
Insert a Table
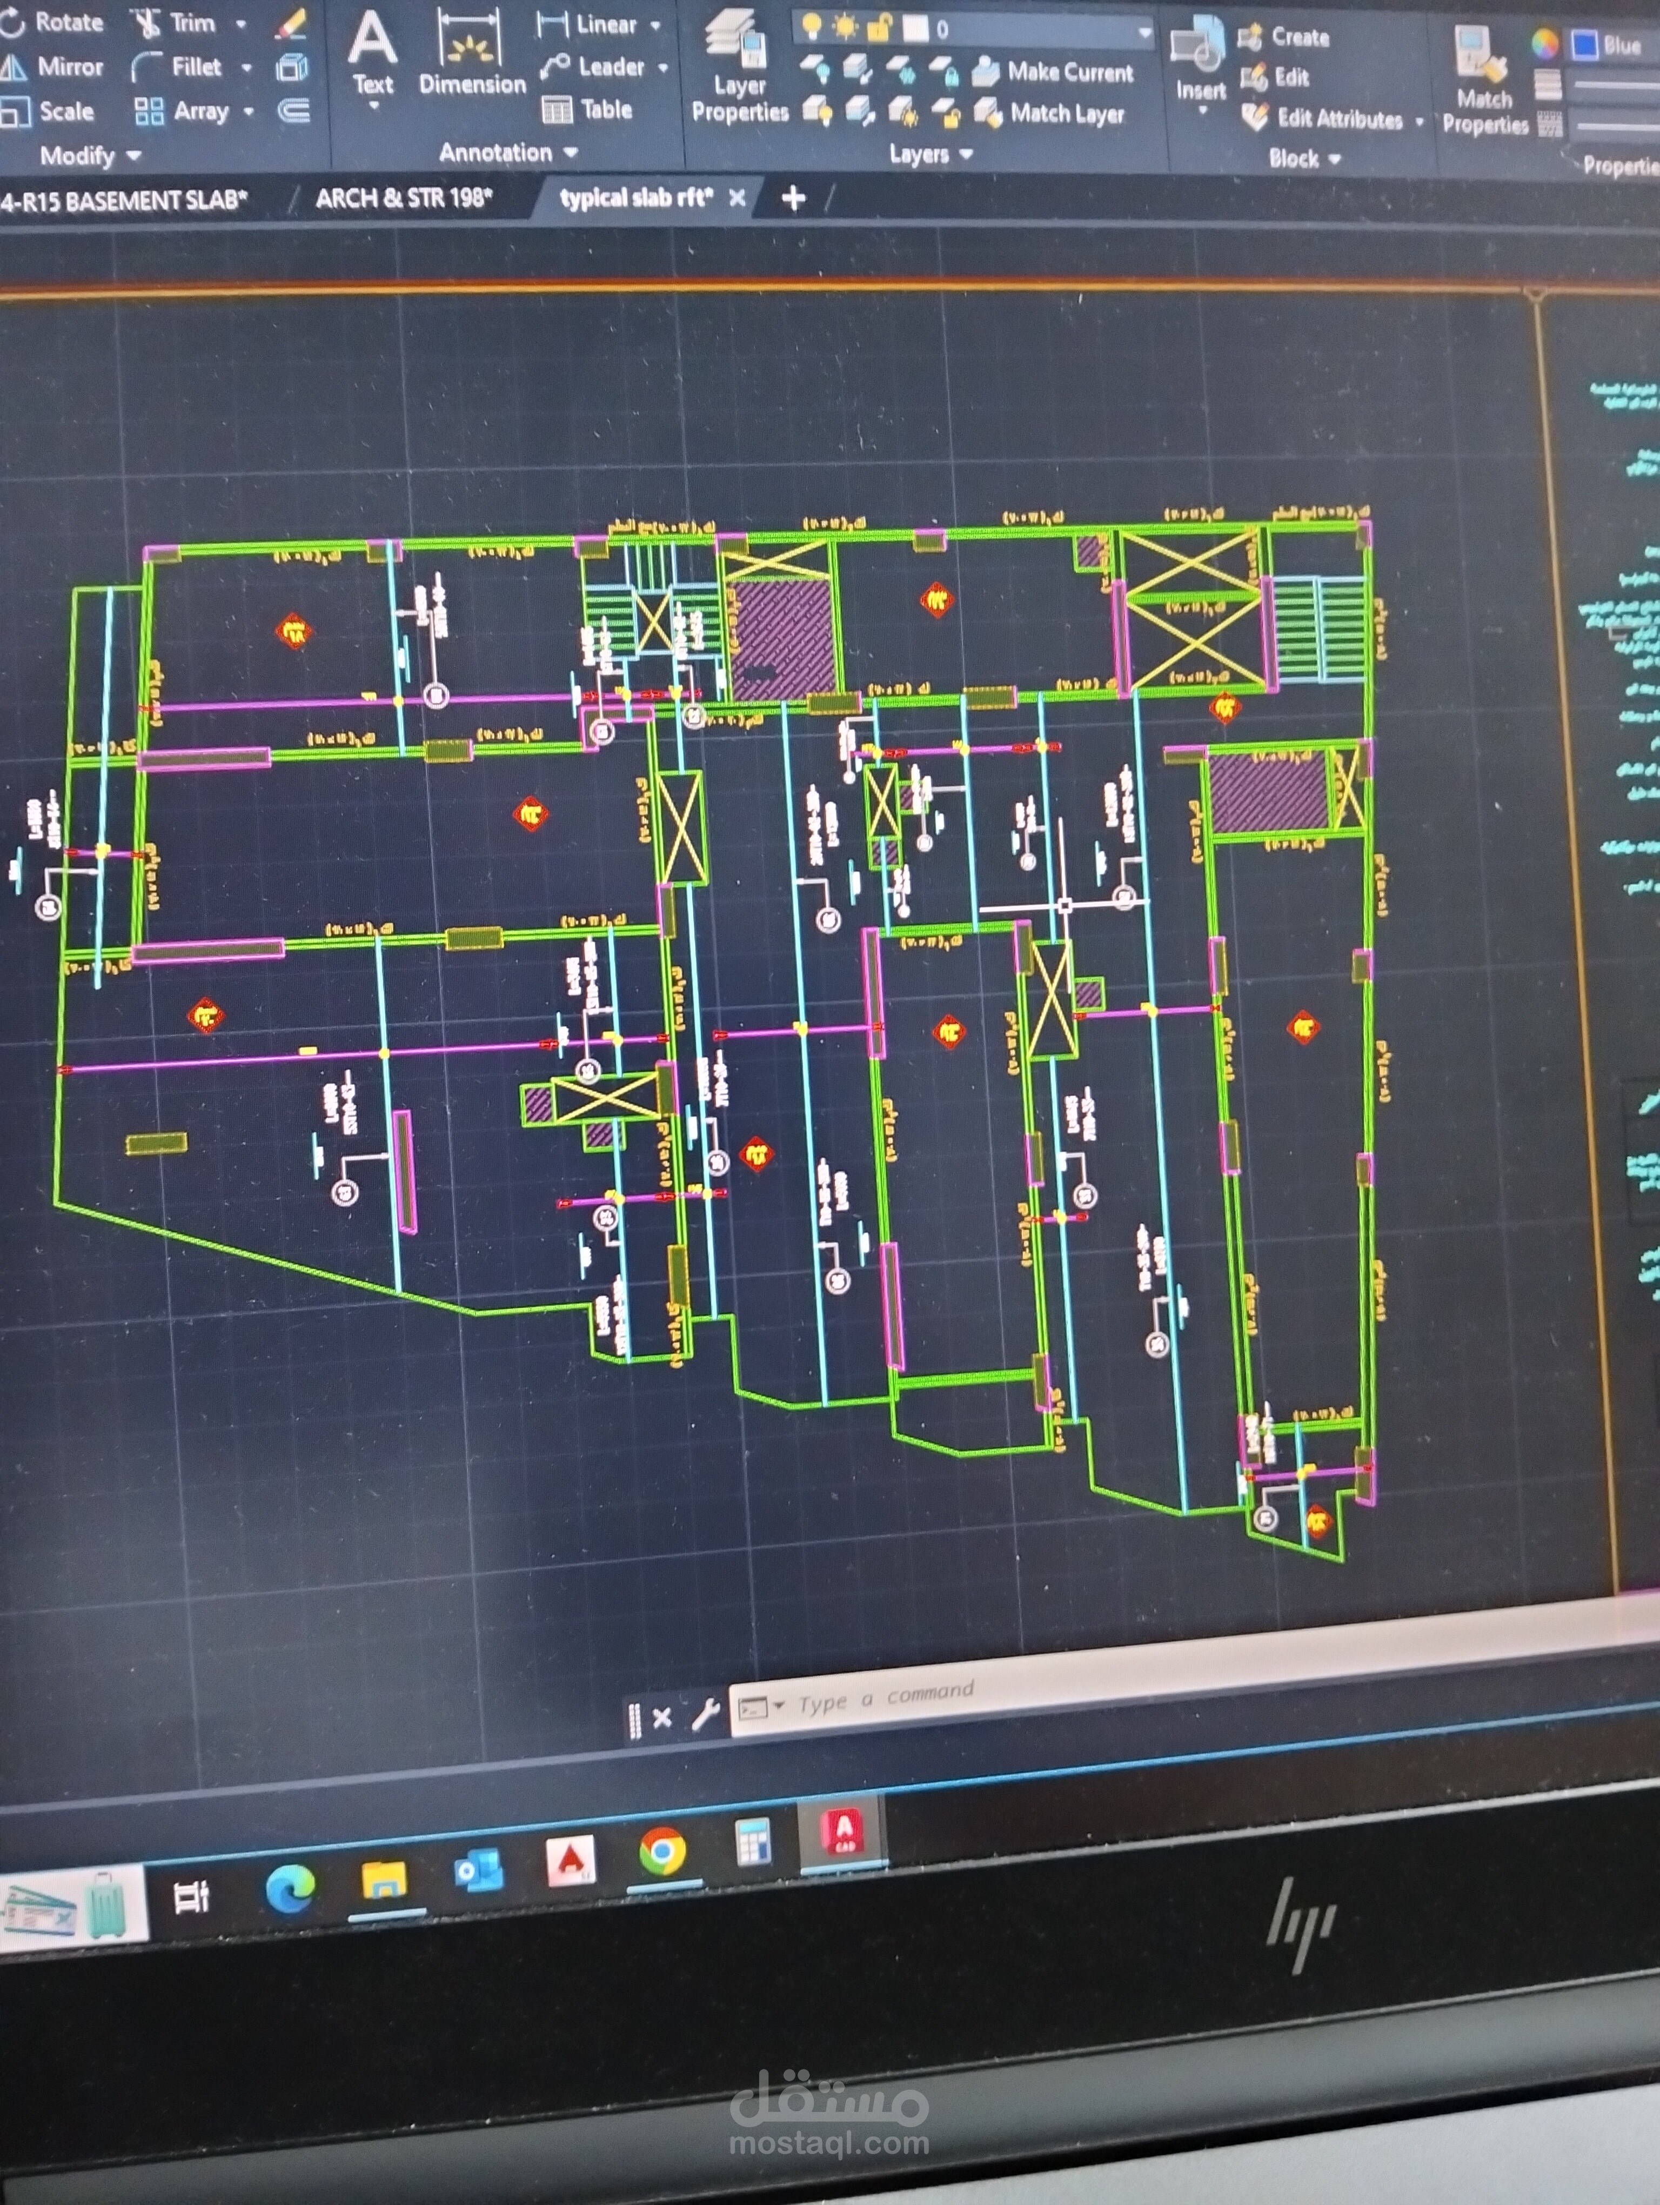pos(587,110)
